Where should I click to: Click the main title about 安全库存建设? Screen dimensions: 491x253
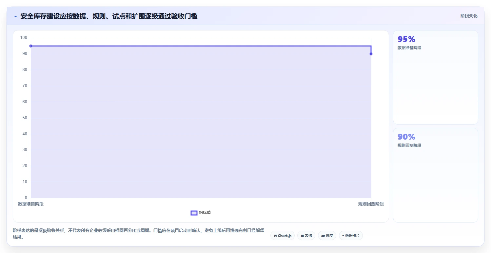(x=109, y=16)
